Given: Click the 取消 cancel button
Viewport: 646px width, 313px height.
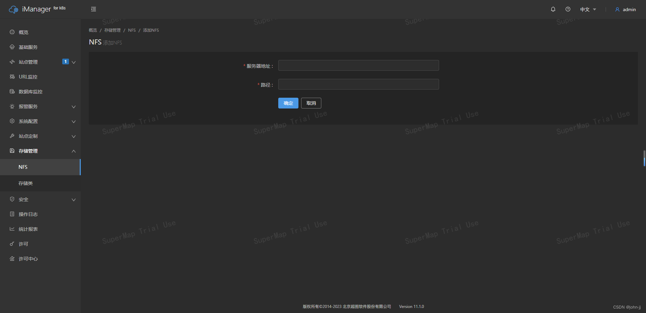Looking at the screenshot, I should [311, 103].
